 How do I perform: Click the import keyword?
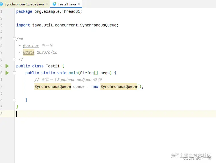(x=23, y=25)
